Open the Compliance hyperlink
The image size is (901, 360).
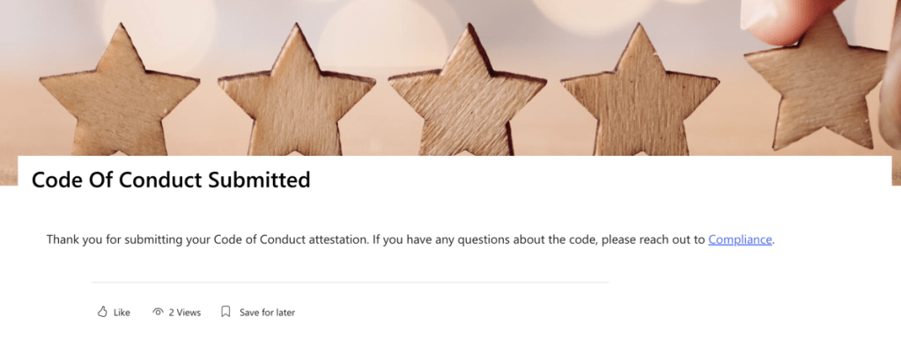(x=740, y=239)
